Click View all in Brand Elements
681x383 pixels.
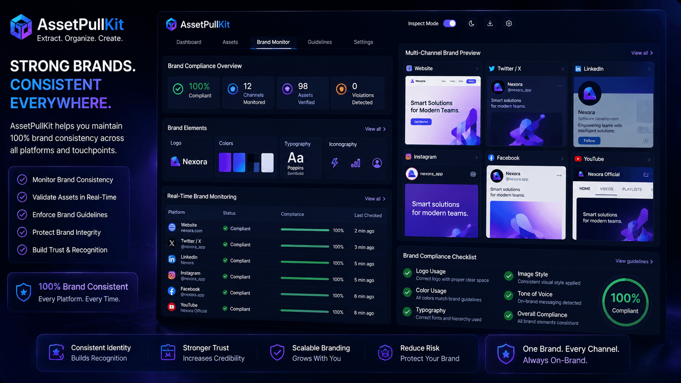(x=375, y=129)
